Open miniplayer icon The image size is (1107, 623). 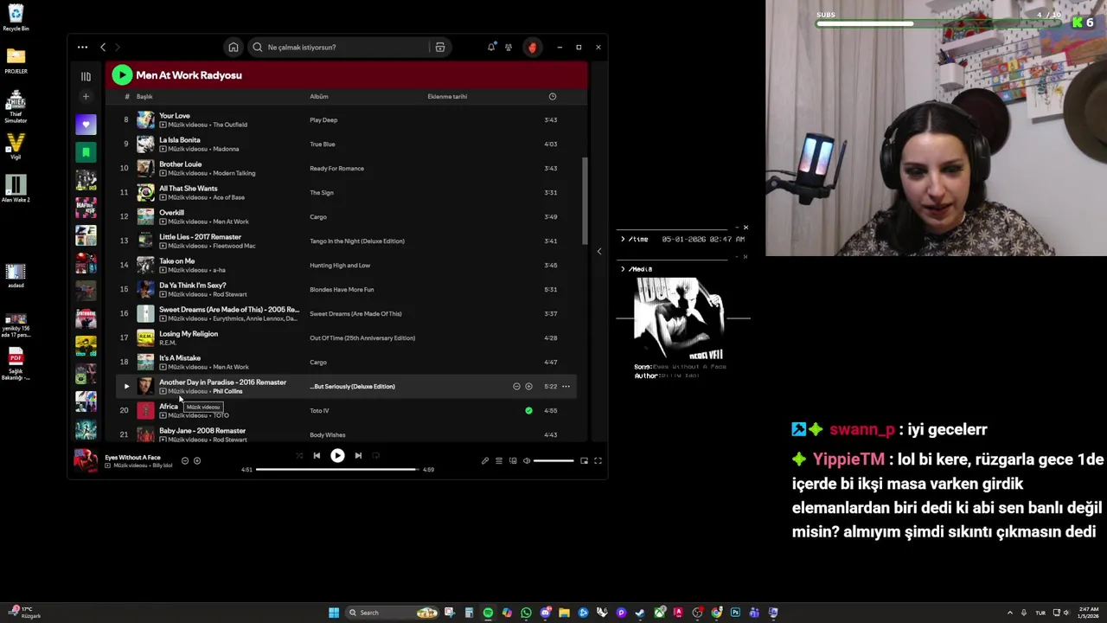click(x=584, y=461)
